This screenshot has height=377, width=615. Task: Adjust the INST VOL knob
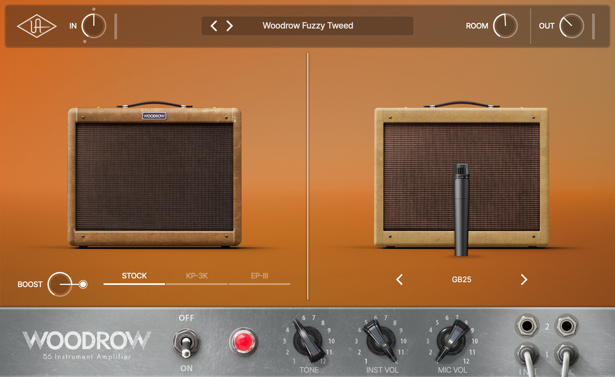pos(379,341)
